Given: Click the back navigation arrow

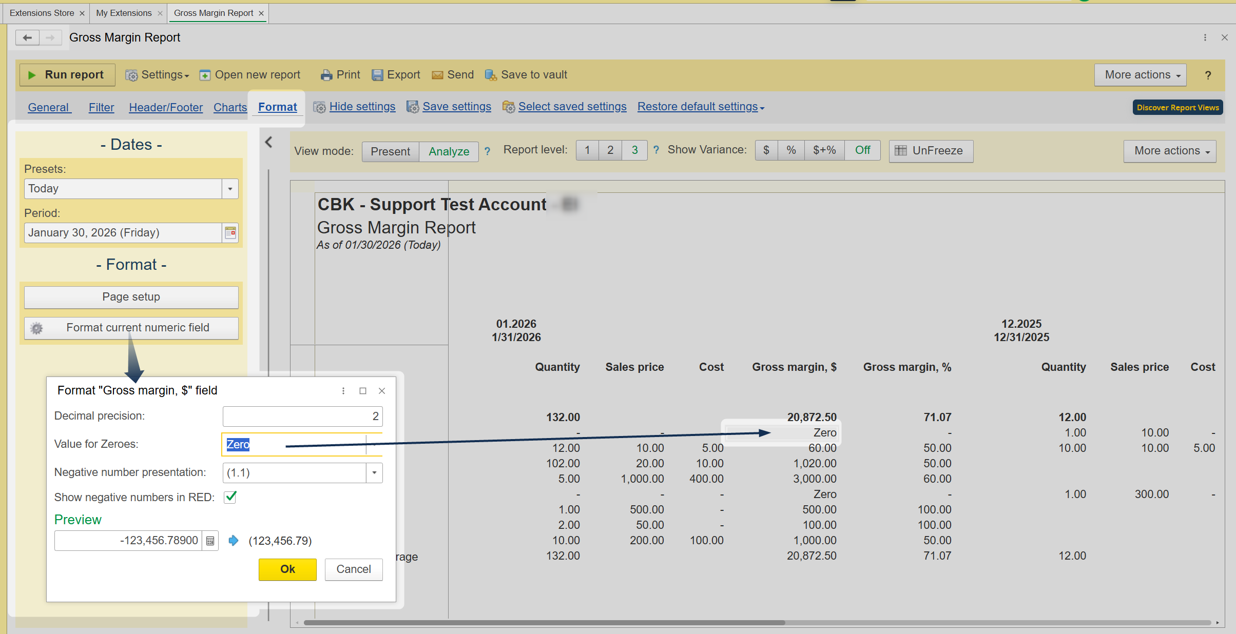Looking at the screenshot, I should pos(28,37).
